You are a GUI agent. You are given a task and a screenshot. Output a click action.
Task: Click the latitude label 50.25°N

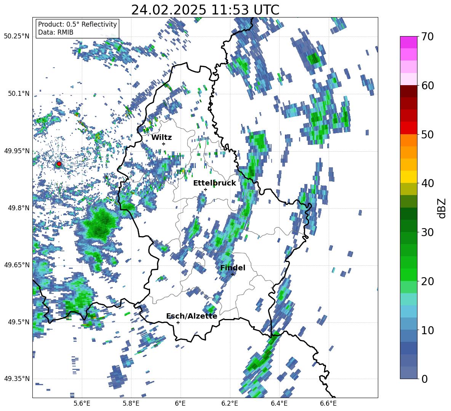pyautogui.click(x=17, y=36)
